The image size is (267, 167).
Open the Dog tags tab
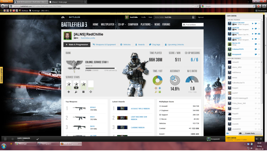click(x=155, y=45)
